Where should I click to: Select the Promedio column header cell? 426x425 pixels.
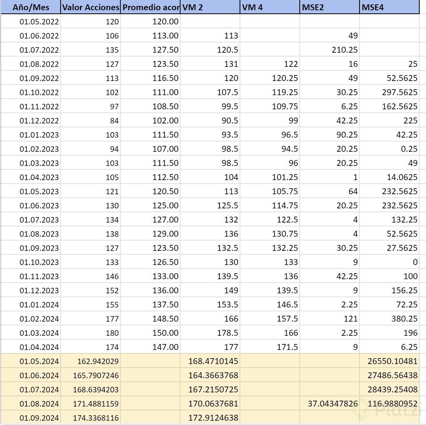click(x=150, y=7)
